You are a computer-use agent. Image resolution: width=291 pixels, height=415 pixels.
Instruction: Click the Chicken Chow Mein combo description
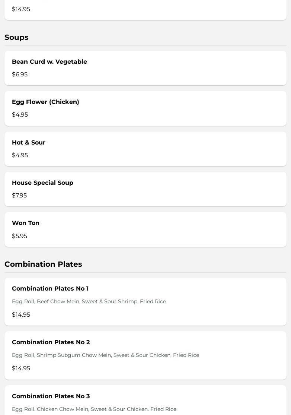tap(94, 409)
